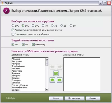The height and width of the screenshot is (103, 112).
Task: Select the 35 rubles price option
Action: [52, 25]
